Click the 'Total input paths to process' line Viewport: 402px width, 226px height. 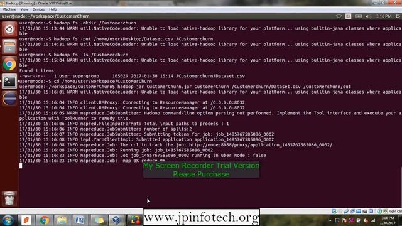[x=124, y=124]
